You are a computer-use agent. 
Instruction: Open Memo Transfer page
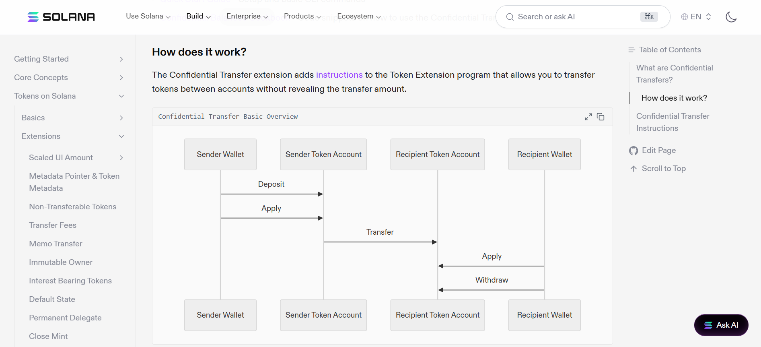click(56, 244)
